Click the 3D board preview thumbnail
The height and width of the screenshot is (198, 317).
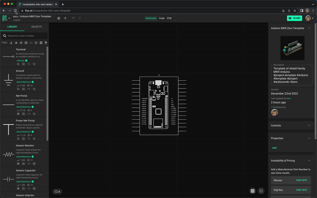tap(292, 48)
